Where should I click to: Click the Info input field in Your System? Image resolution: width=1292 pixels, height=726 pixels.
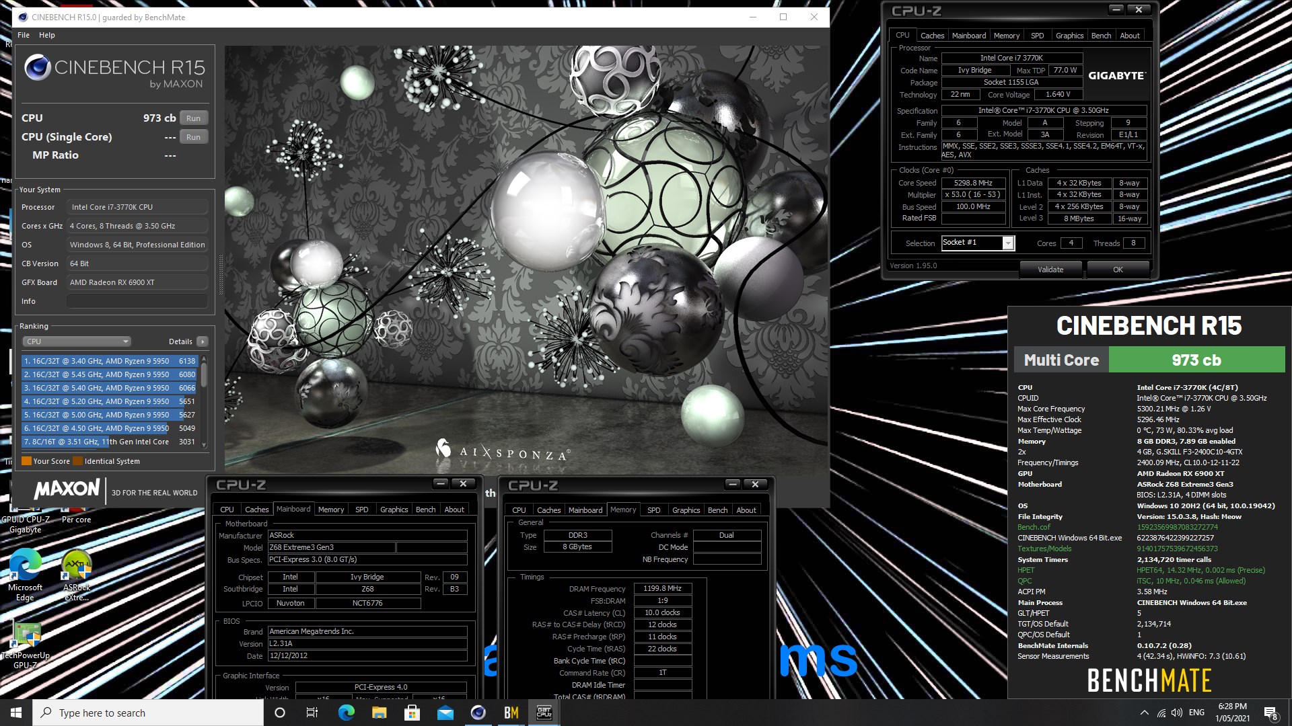[x=137, y=301]
